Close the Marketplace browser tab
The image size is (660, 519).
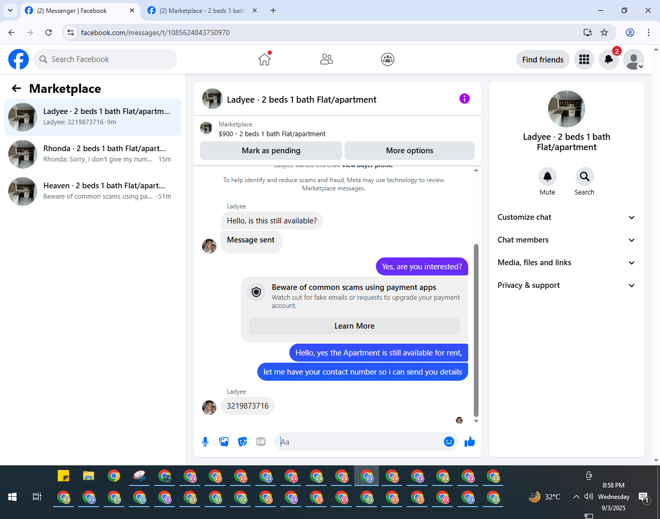[x=254, y=10]
